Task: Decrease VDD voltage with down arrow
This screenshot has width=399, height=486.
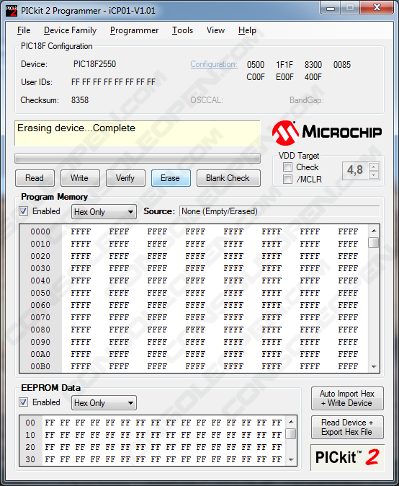Action: pos(374,174)
